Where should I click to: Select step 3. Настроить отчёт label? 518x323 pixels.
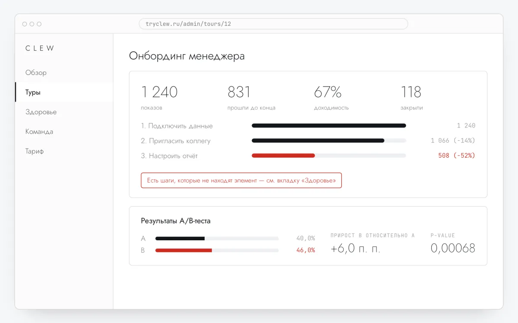(x=169, y=156)
